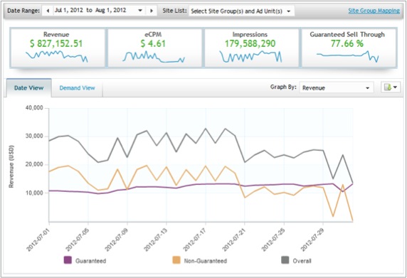Click the Impressions sparkline chart
Viewport: 407px width, 278px height.
point(250,56)
